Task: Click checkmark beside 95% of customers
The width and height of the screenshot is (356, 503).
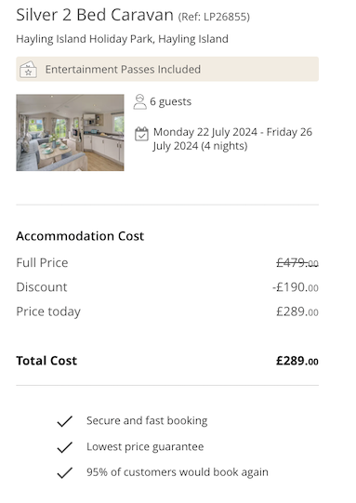Action: coord(65,473)
